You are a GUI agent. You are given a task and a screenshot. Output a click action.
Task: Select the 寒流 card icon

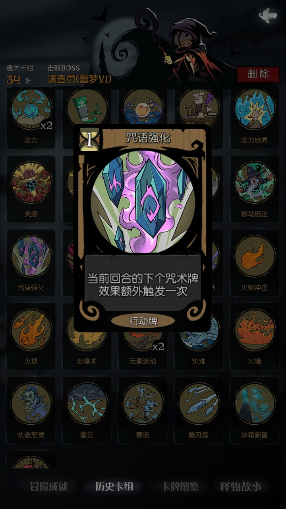(143, 404)
